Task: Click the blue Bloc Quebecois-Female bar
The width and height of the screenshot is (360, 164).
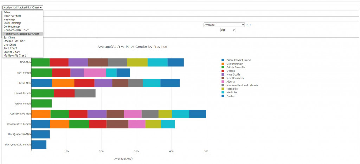Action: pyautogui.click(x=39, y=145)
